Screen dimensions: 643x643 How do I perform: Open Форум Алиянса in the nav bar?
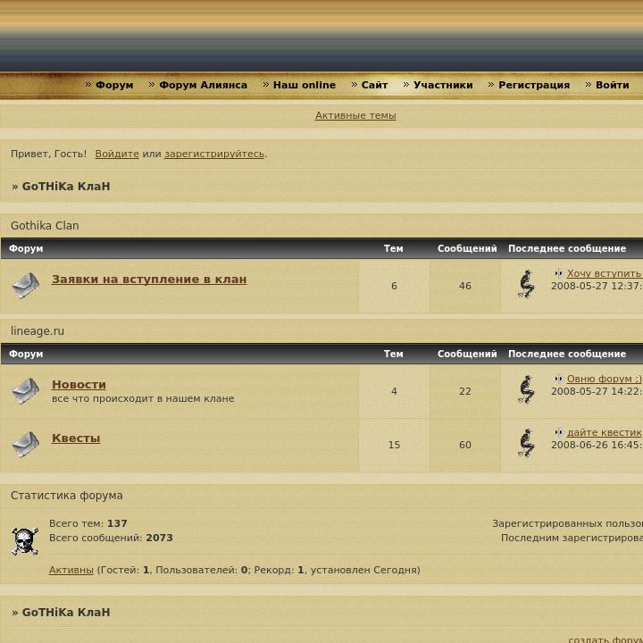[203, 85]
